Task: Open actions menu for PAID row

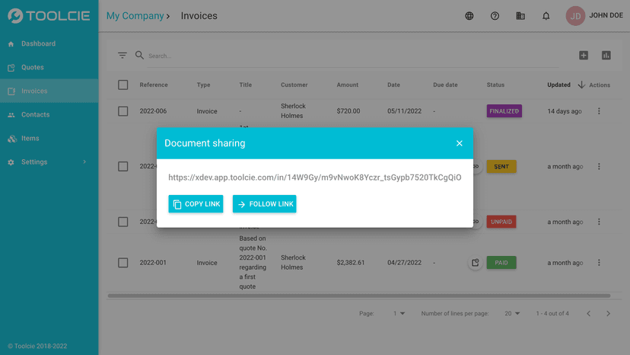Action: pyautogui.click(x=599, y=263)
